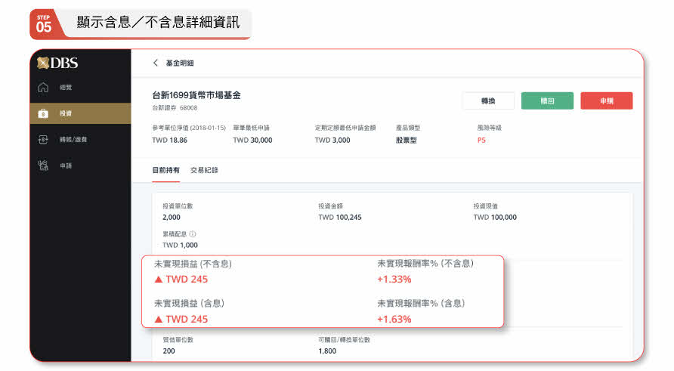674x371 pixels.
Task: Open 轉帳/繳費 in sidebar menu
Action: [73, 139]
